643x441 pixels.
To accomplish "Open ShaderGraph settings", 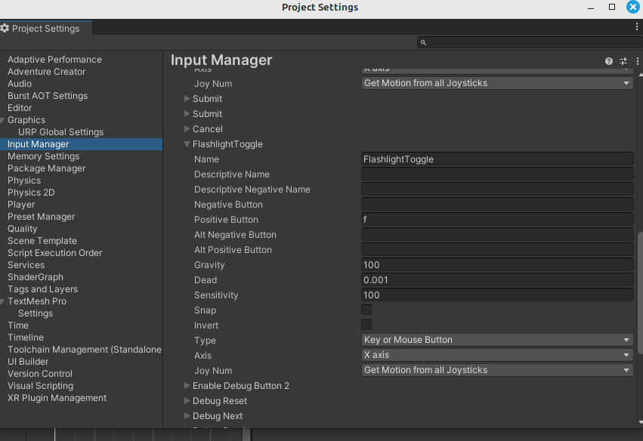I will coord(36,277).
